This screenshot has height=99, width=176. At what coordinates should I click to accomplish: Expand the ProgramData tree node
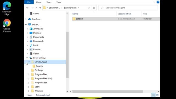(29, 83)
